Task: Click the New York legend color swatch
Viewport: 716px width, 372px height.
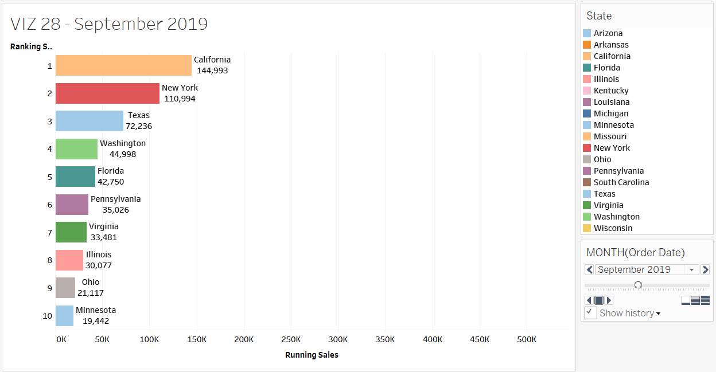Action: click(x=587, y=148)
